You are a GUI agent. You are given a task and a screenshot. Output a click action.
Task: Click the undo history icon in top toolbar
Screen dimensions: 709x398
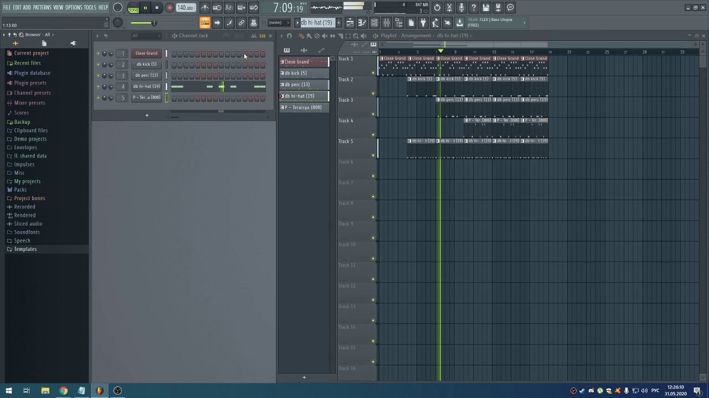click(x=437, y=8)
